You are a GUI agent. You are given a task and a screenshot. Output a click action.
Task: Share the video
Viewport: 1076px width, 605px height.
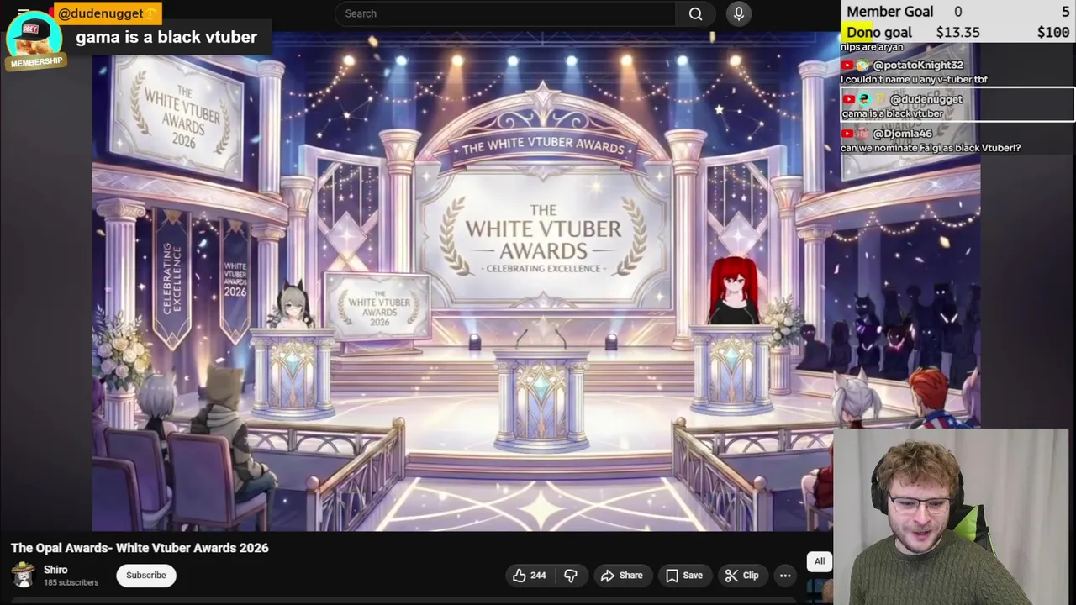click(x=622, y=576)
